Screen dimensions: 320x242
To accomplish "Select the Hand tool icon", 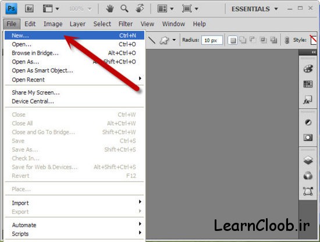I will (x=110, y=9).
